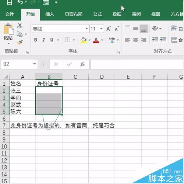Select the Format Painter brush

[x=20, y=42]
